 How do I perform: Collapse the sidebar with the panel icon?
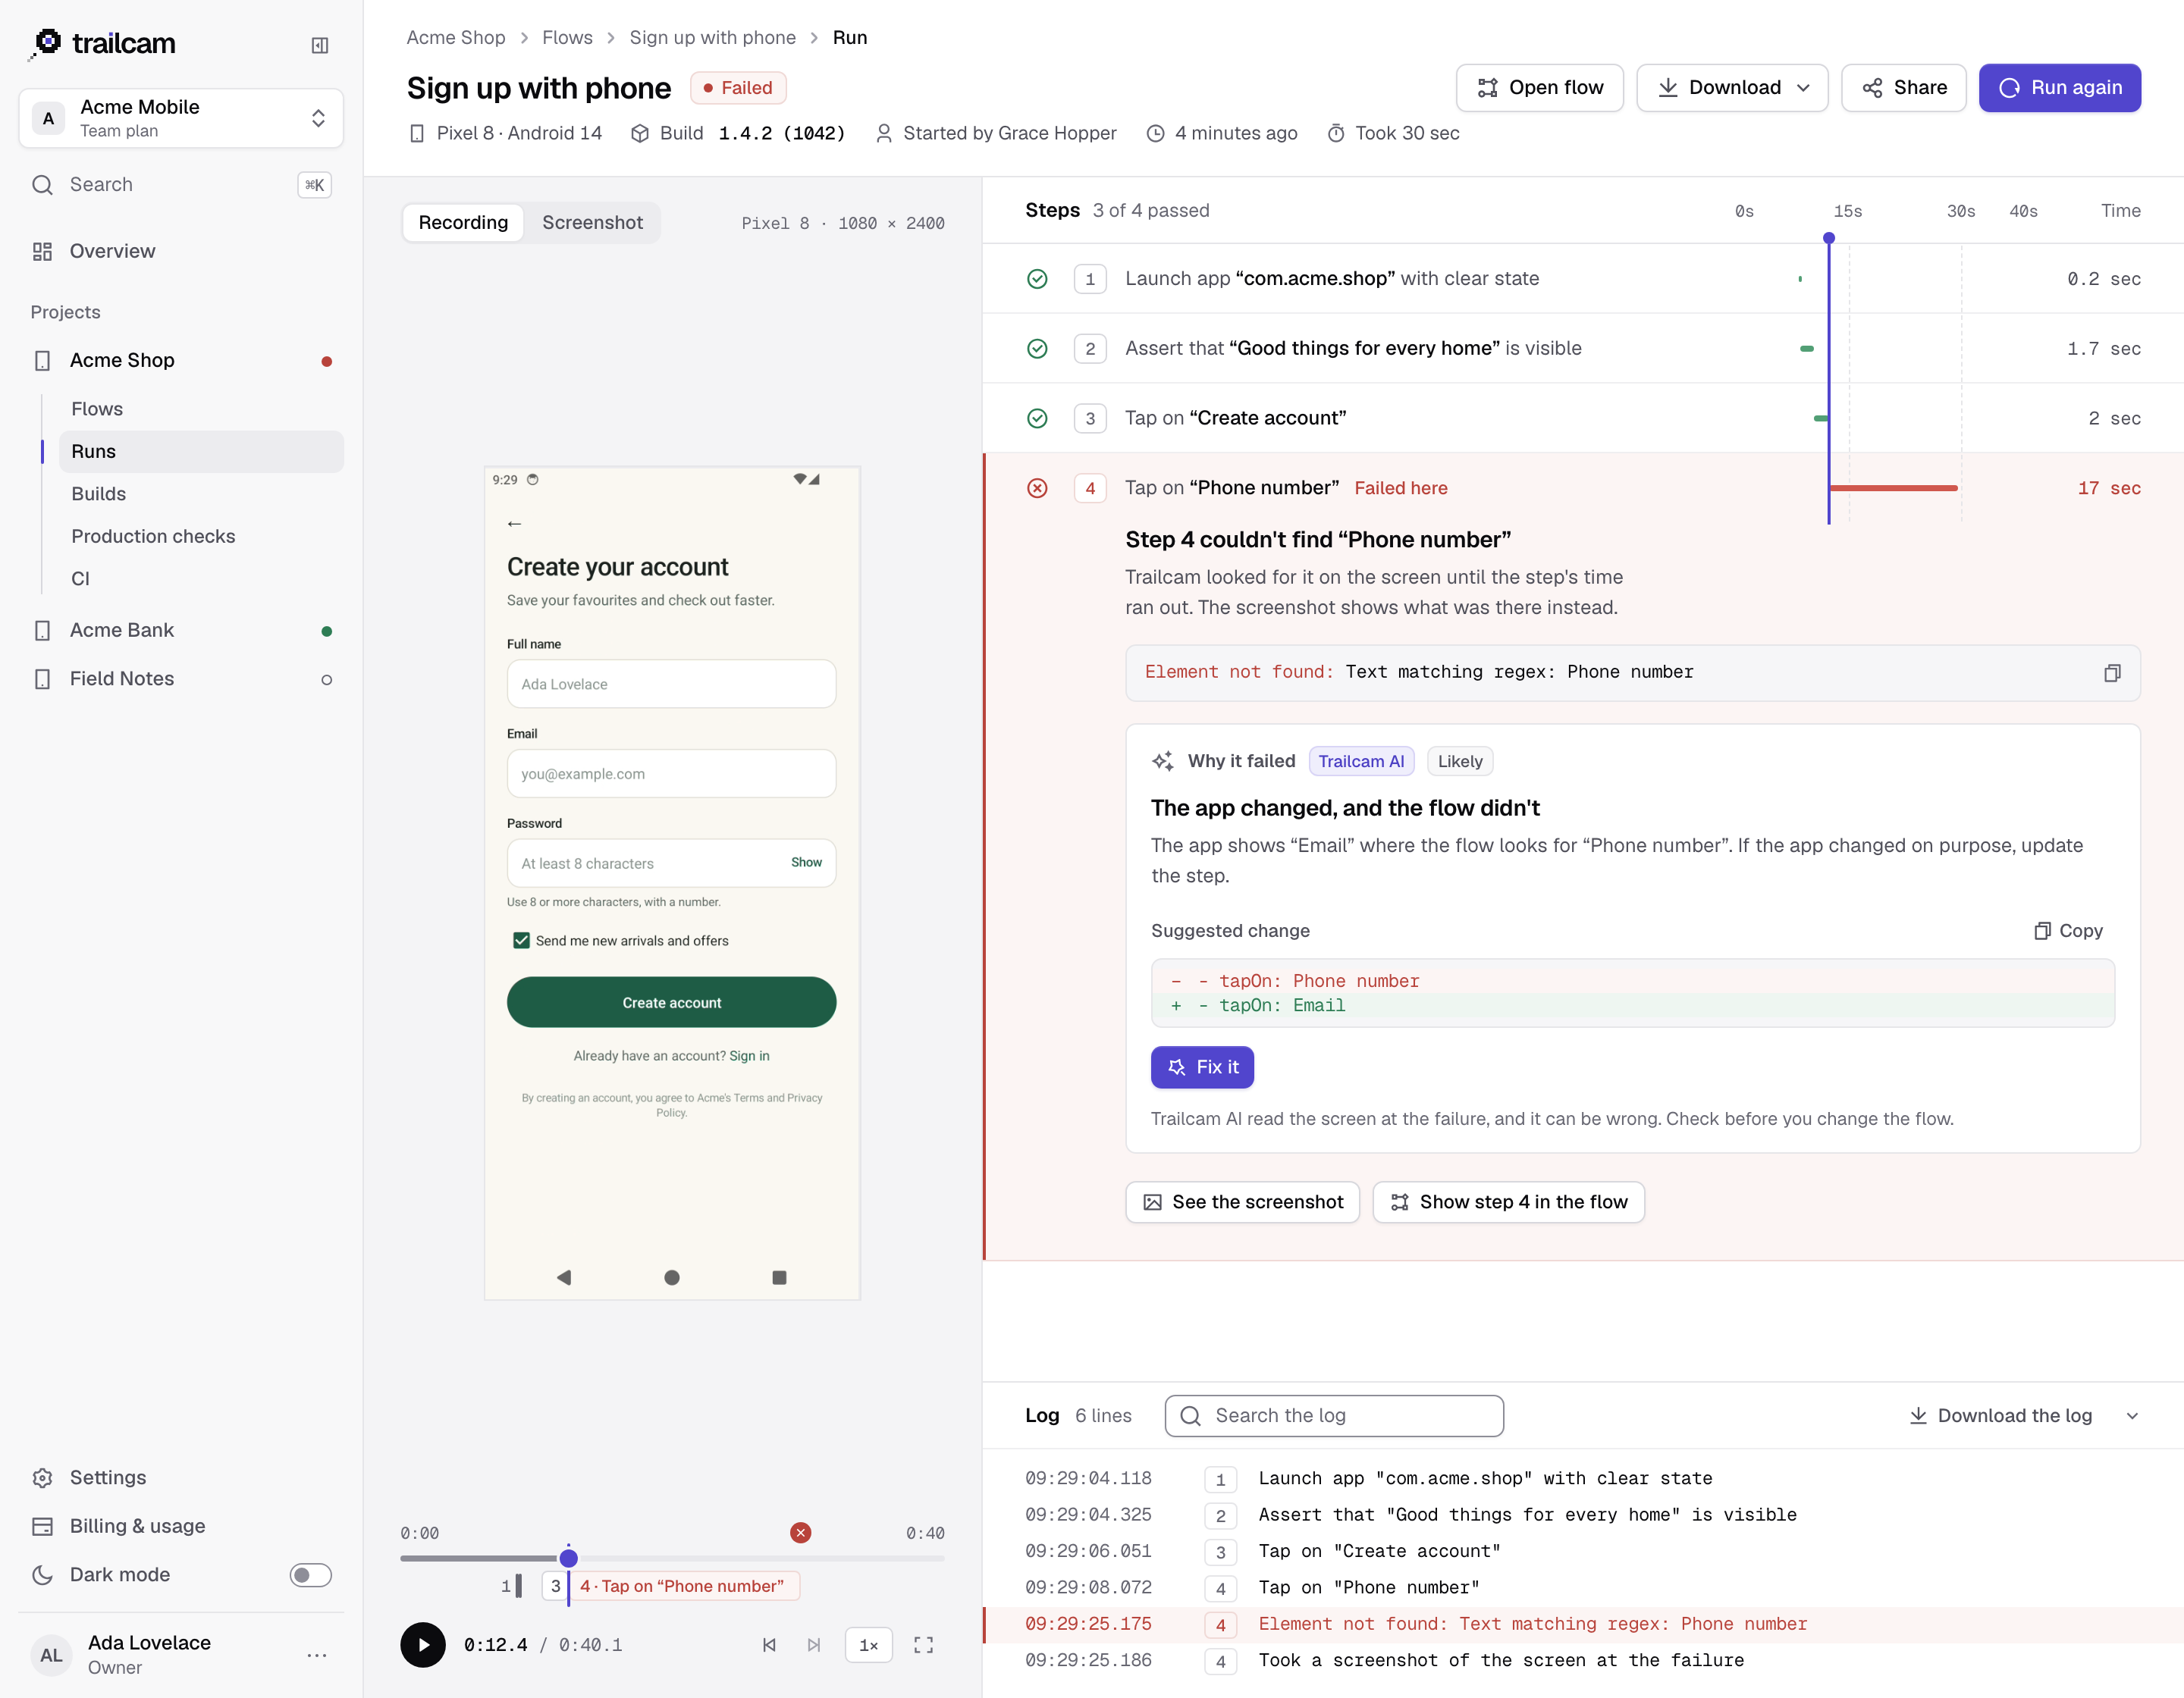(320, 45)
